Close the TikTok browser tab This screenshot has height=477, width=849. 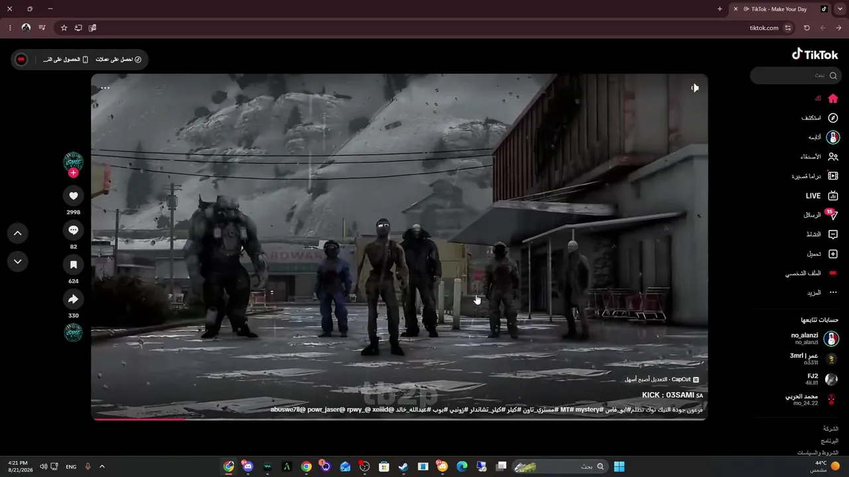[x=736, y=9]
